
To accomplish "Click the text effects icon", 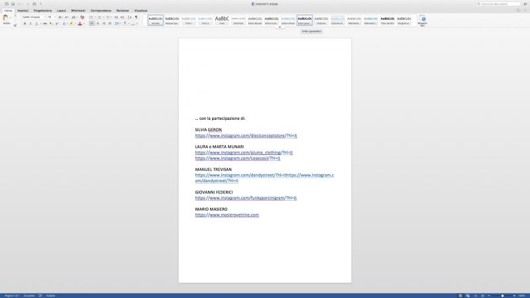I will point(64,24).
